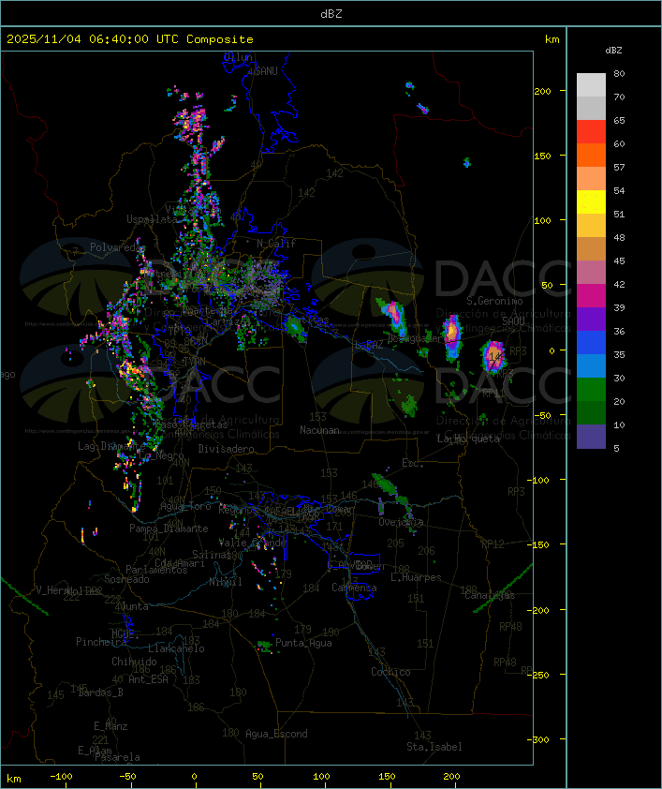Click the light gray 70-80 dBZ legend swatch
662x789 pixels.
coord(591,84)
